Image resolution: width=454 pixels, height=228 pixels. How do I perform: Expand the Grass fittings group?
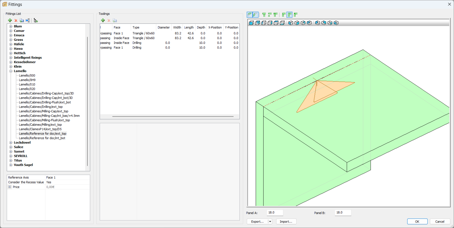click(x=11, y=40)
